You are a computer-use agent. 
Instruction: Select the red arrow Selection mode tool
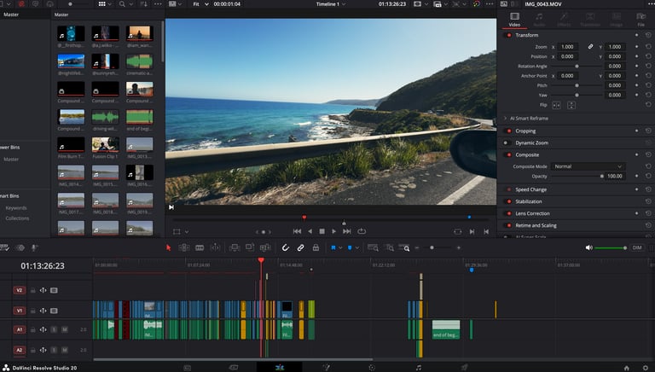(169, 247)
